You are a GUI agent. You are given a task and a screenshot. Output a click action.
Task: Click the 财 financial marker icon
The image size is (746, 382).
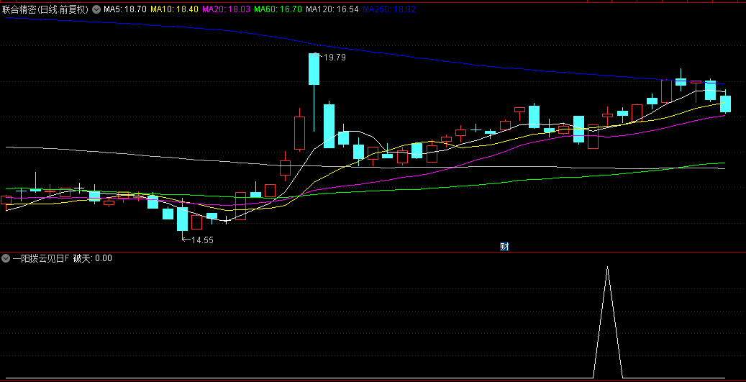click(x=504, y=247)
